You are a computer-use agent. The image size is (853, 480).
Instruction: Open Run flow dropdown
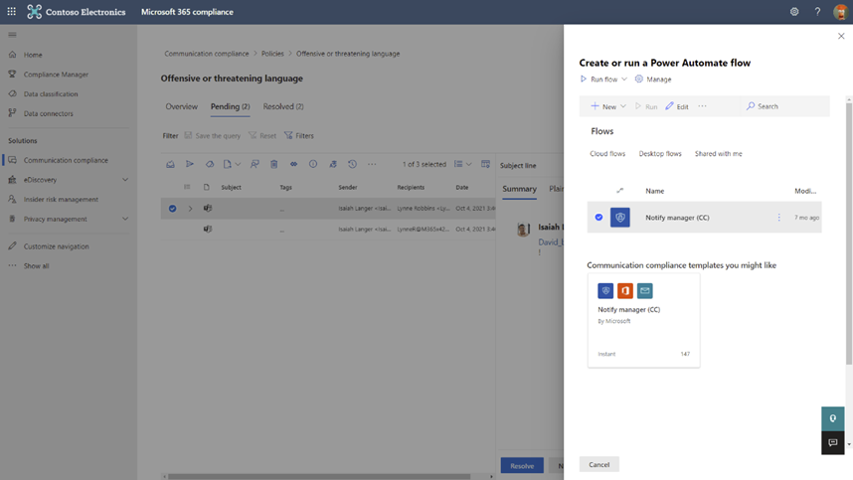pos(603,80)
